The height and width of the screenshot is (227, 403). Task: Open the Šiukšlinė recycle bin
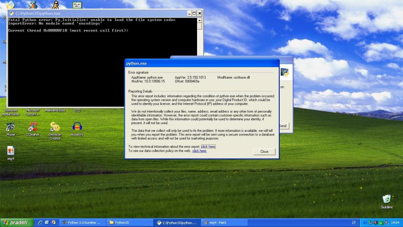pos(386,199)
